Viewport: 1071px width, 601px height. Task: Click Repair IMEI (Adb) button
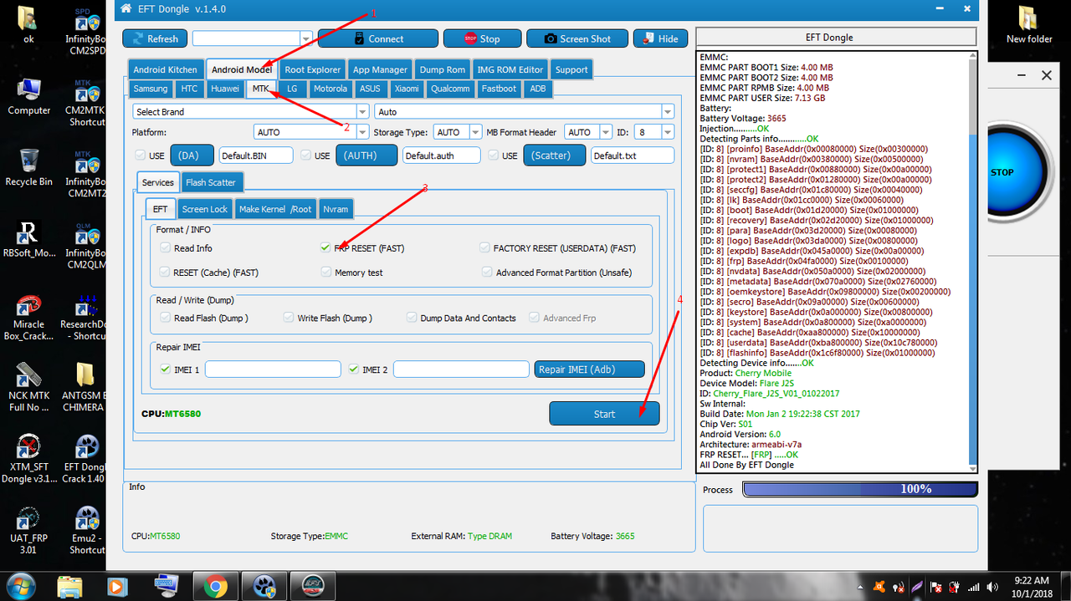point(589,369)
